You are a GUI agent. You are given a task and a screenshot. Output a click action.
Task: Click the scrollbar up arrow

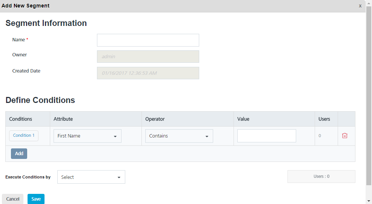[x=369, y=3]
